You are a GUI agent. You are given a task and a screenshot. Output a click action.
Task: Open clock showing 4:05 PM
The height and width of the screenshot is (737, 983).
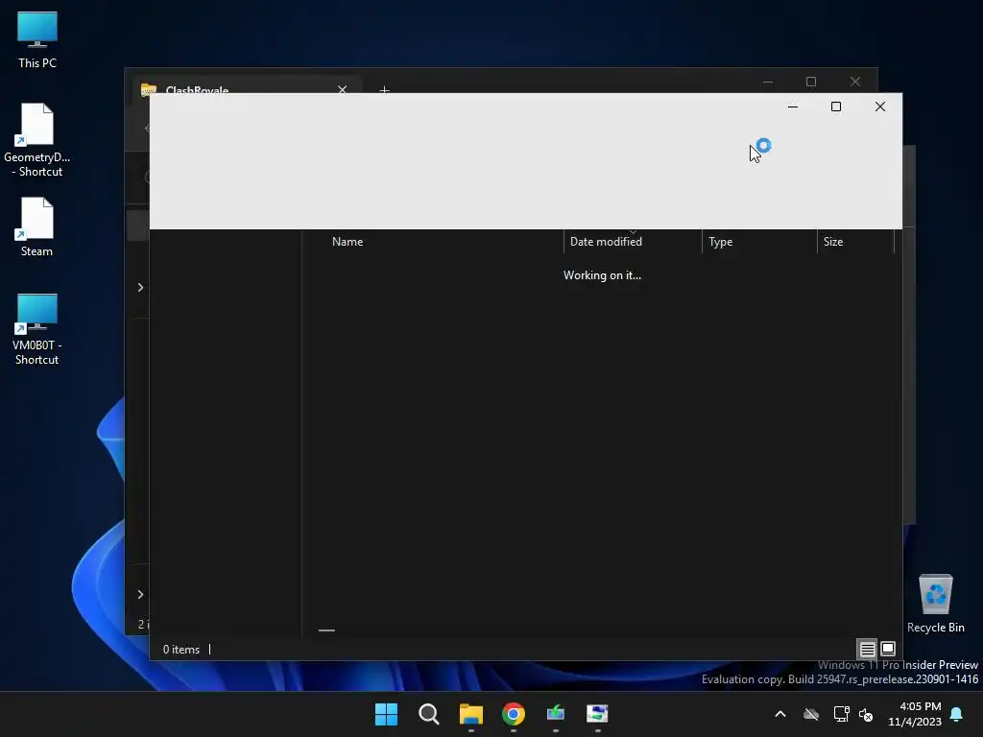915,714
